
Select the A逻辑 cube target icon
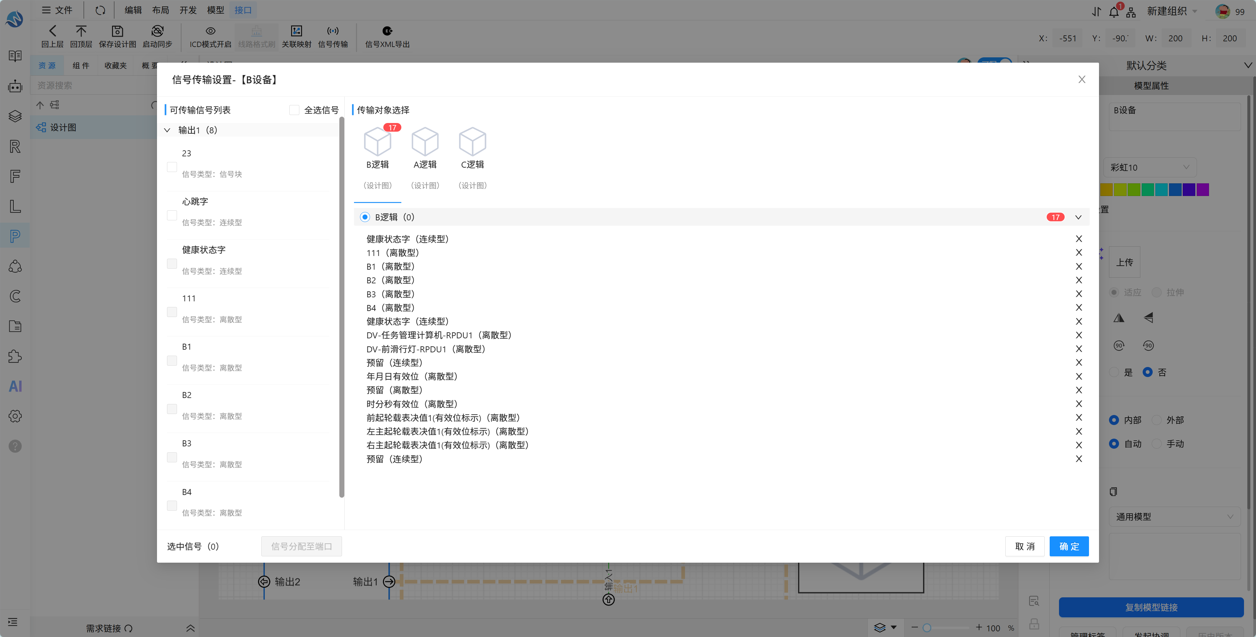point(425,142)
